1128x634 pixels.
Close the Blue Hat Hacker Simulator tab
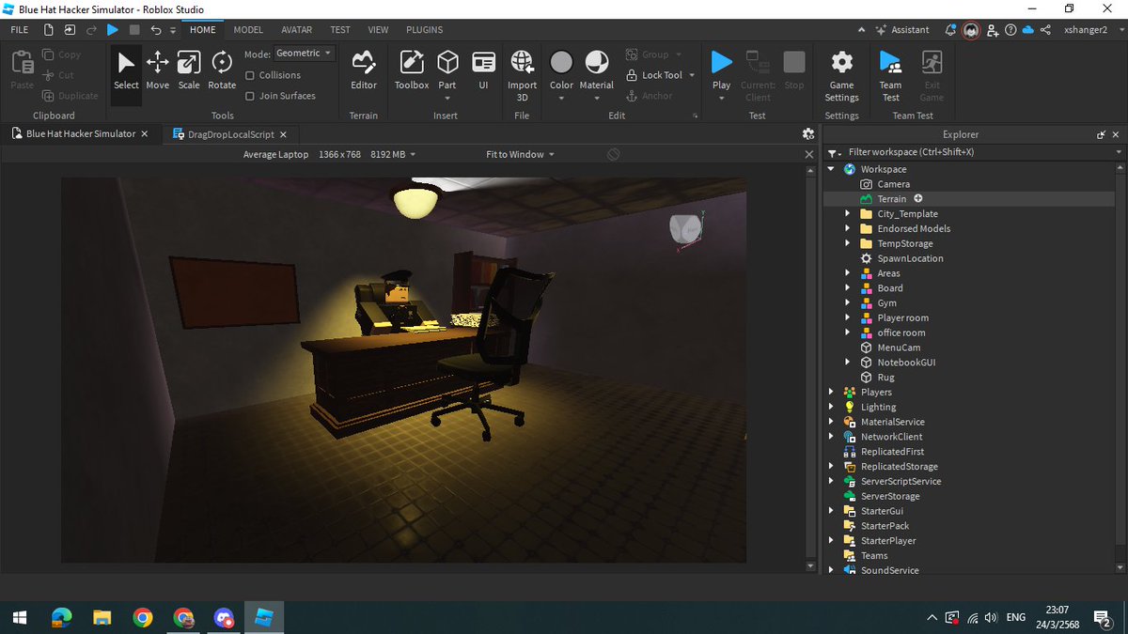[145, 134]
